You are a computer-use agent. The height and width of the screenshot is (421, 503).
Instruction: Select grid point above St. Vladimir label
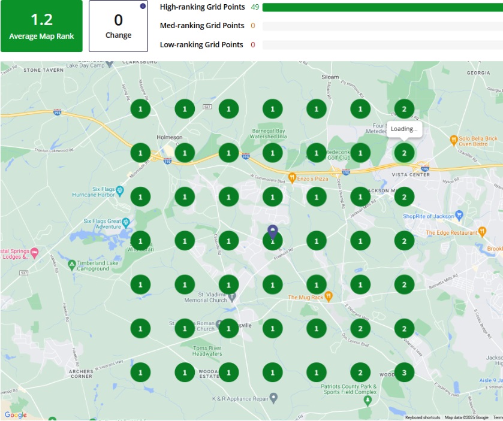click(x=229, y=285)
